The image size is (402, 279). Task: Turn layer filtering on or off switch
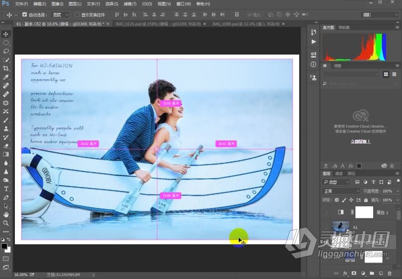point(398,181)
